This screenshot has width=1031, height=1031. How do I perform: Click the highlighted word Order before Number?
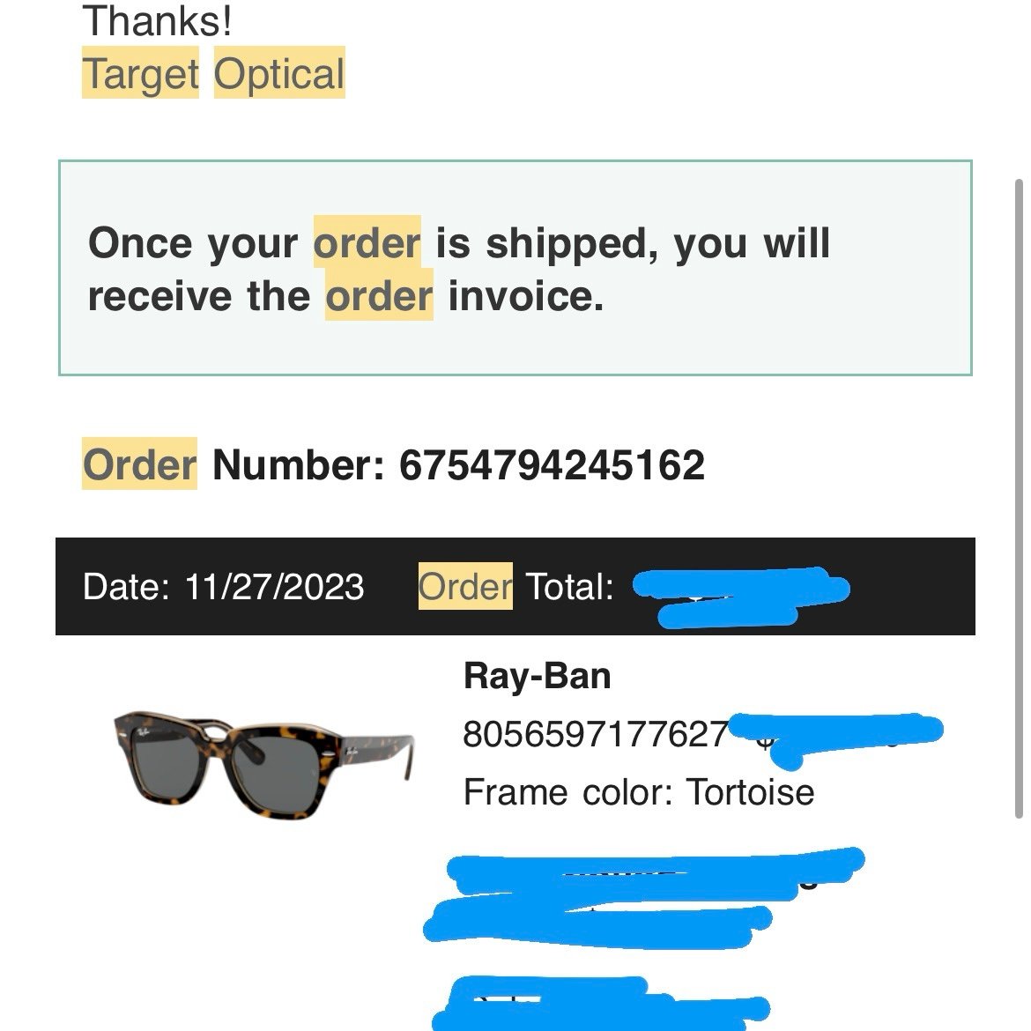click(x=139, y=464)
